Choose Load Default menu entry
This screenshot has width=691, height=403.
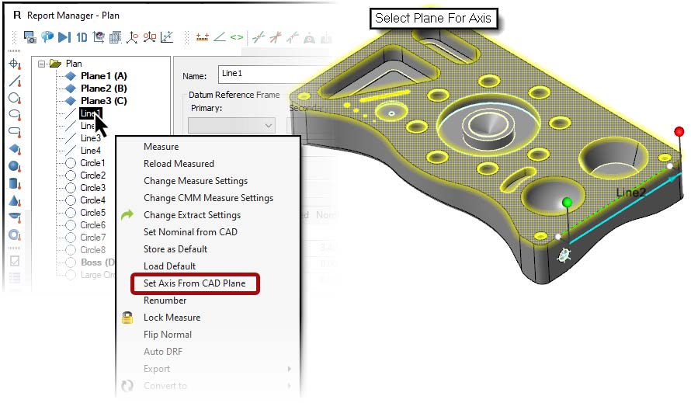coord(170,266)
